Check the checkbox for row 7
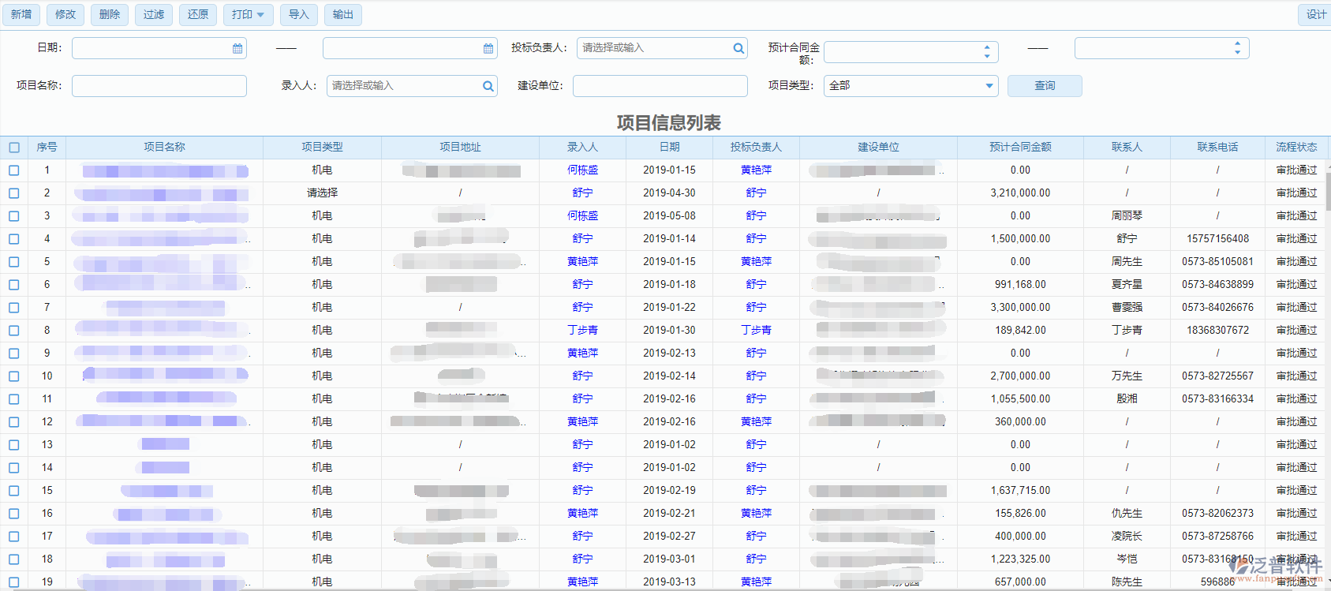 [14, 308]
